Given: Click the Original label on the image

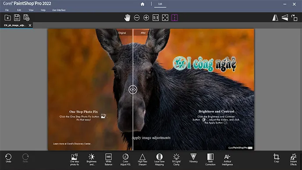Looking at the screenshot, I should (x=122, y=33).
